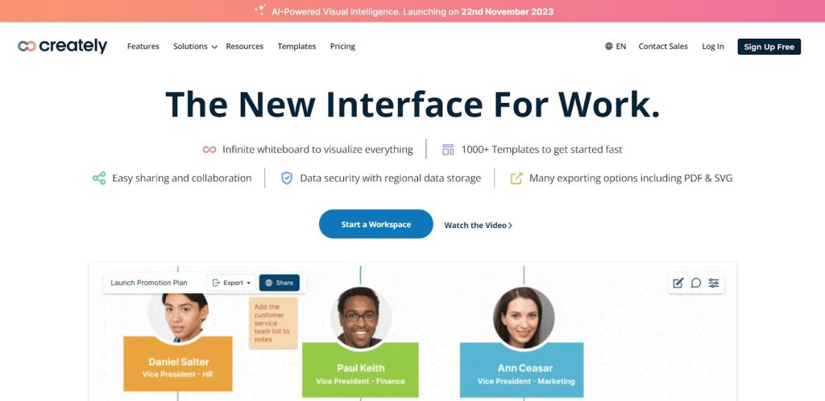Click the yellow export options icon

tap(516, 178)
